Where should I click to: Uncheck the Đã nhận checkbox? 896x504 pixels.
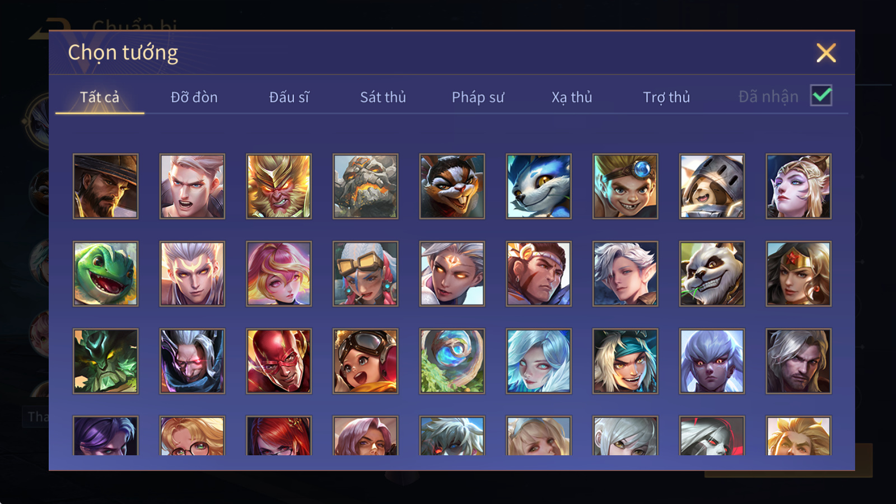(x=821, y=95)
